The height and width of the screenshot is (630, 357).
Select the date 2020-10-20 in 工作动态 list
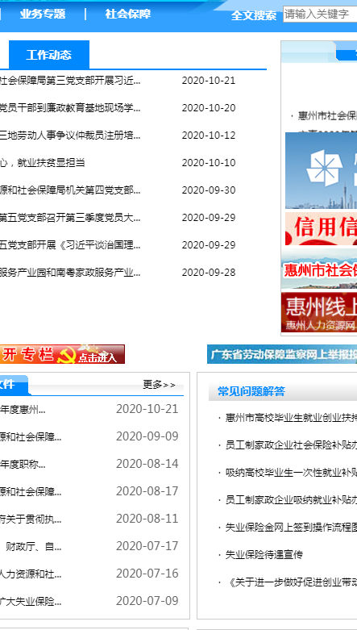tap(209, 107)
